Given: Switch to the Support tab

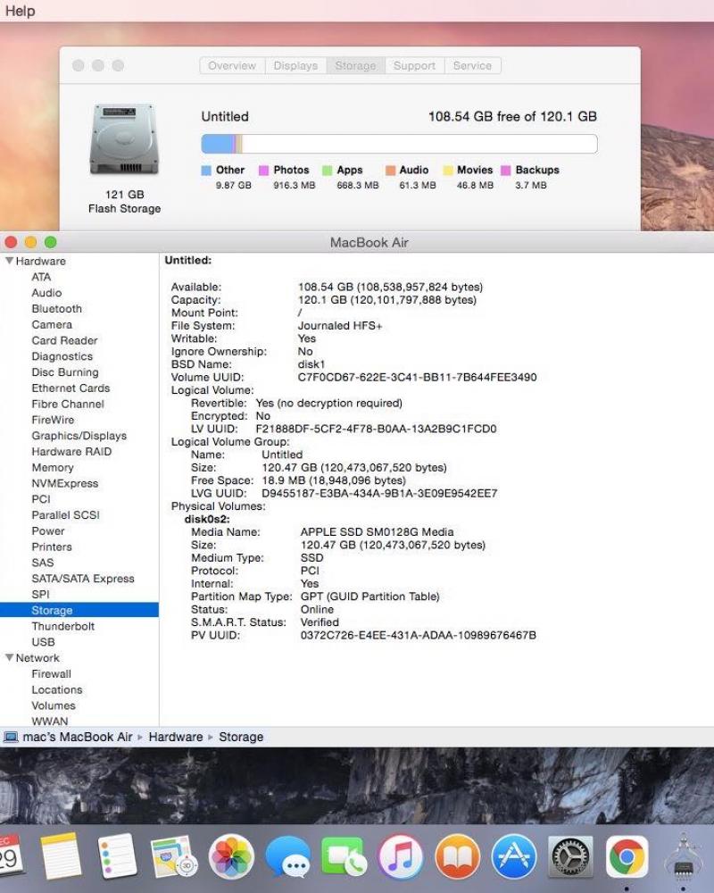Looking at the screenshot, I should coord(414,65).
